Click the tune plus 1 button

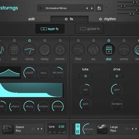coord(59,132)
